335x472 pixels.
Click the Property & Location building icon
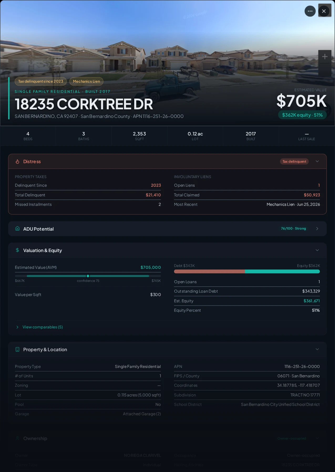tap(17, 349)
